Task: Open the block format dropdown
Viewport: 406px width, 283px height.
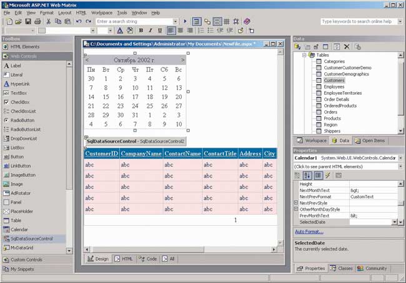Action: pyautogui.click(x=32, y=31)
